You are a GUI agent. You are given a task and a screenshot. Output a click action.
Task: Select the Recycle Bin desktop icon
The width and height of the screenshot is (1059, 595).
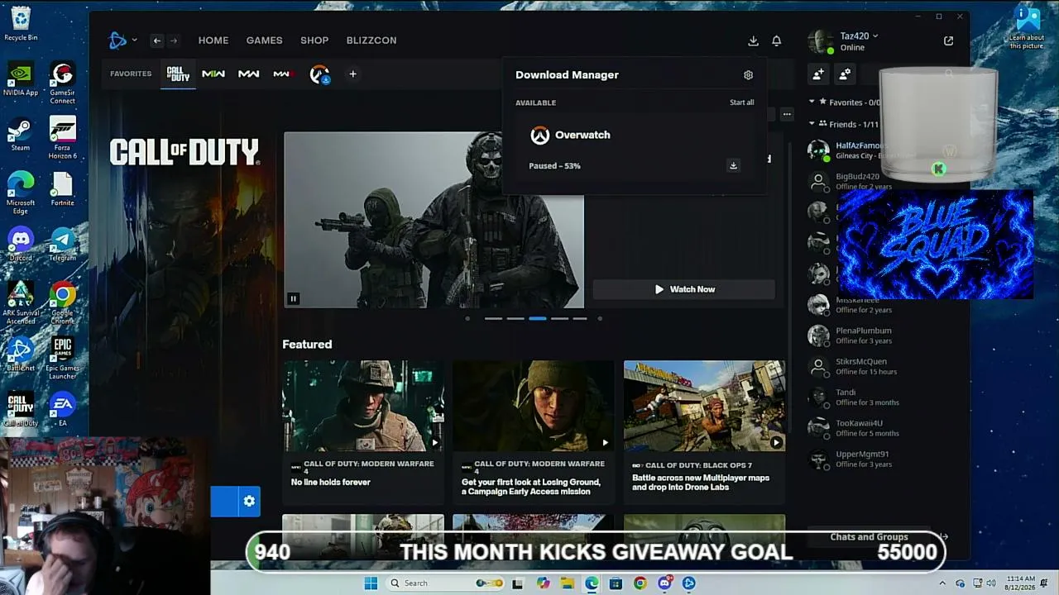21,24
